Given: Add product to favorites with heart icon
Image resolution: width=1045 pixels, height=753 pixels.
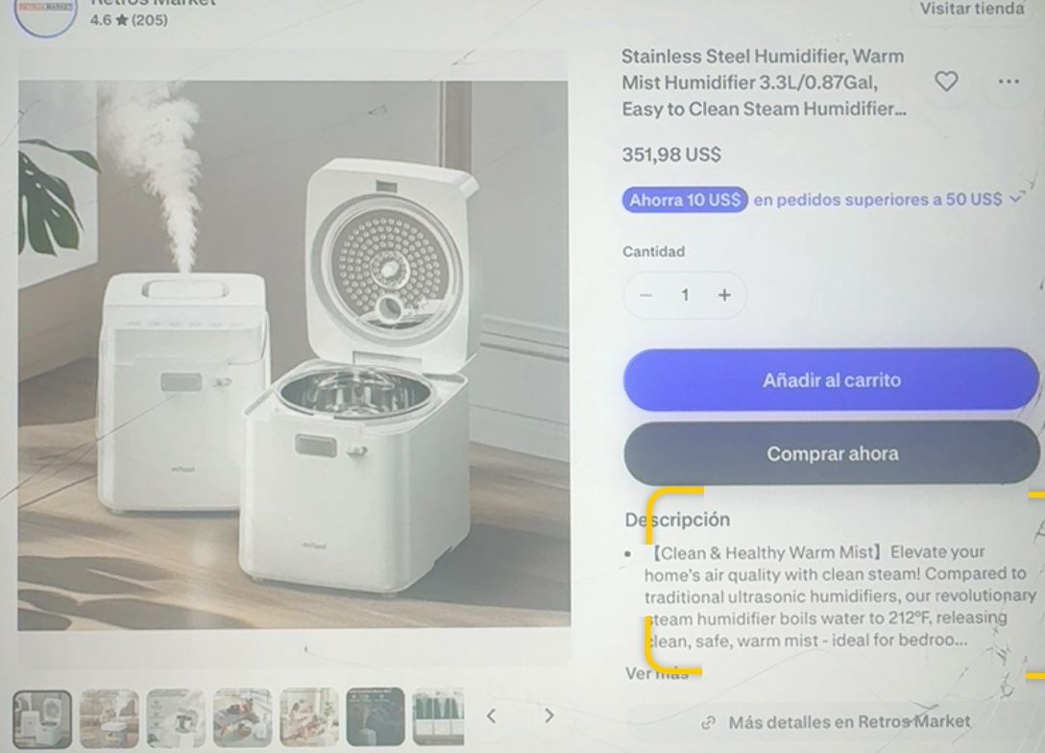Looking at the screenshot, I should pyautogui.click(x=946, y=82).
